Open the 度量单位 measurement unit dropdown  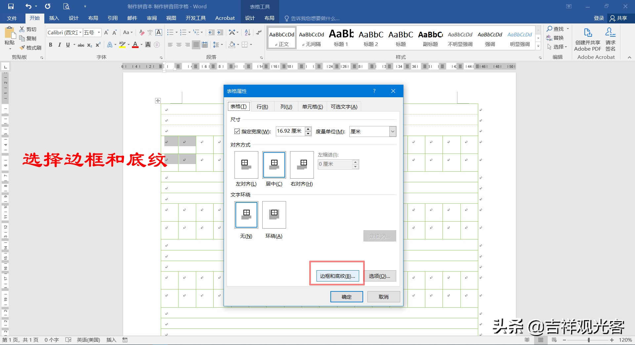[x=392, y=131]
